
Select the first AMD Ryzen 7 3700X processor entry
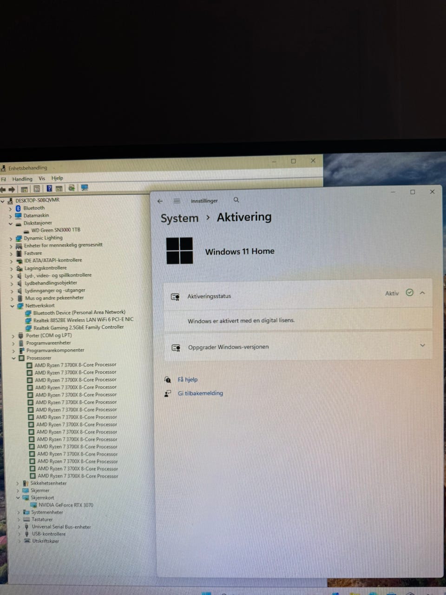pyautogui.click(x=75, y=365)
